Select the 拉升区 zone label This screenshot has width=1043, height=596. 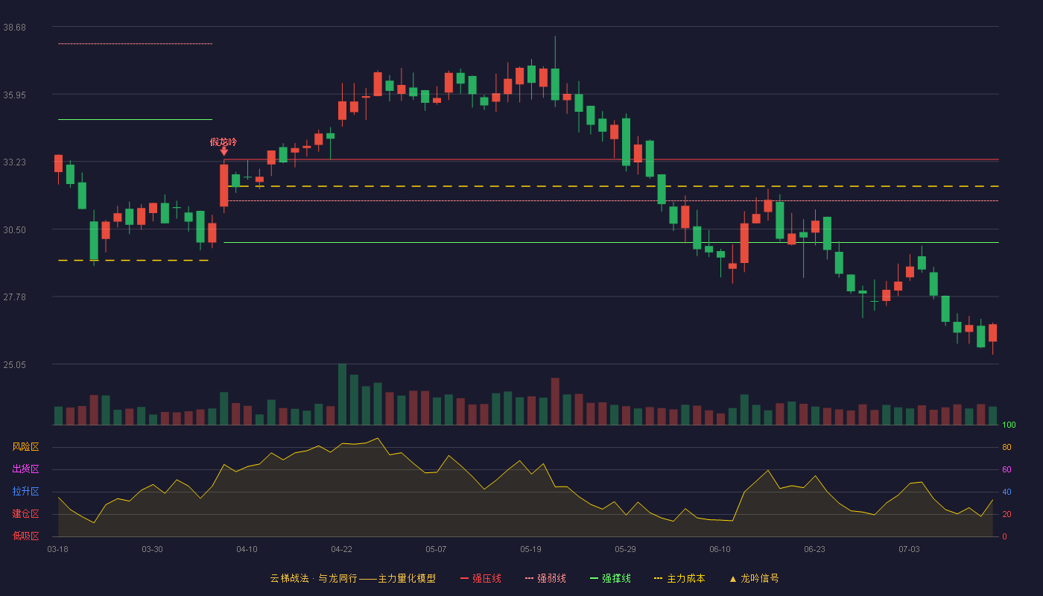coord(26,492)
